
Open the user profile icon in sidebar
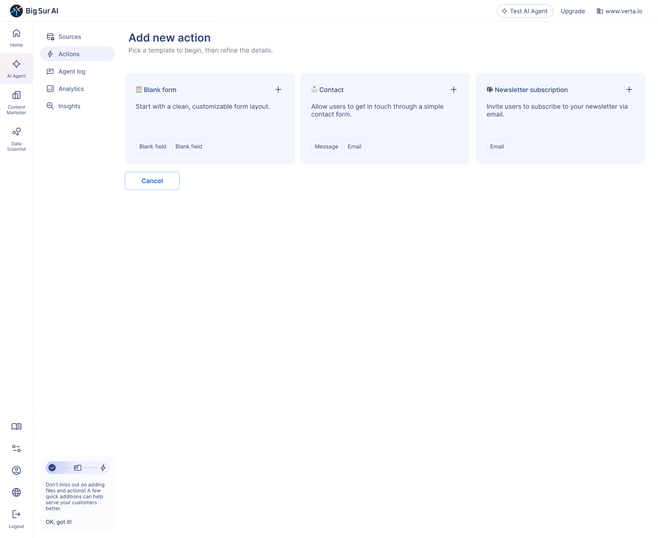pyautogui.click(x=16, y=470)
